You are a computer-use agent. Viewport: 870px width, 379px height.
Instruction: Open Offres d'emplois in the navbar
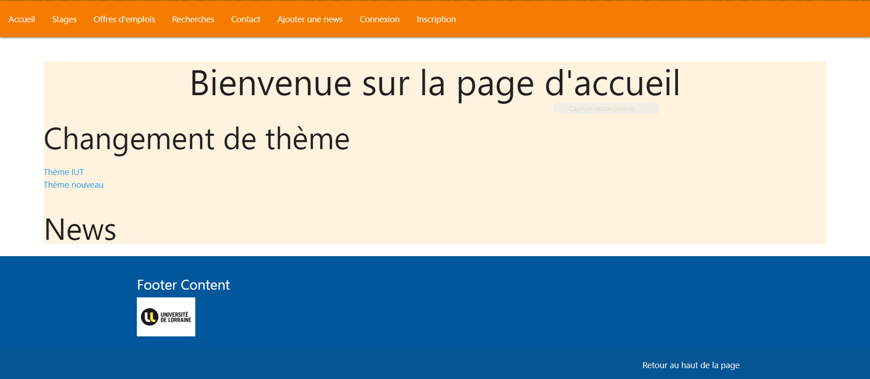(124, 19)
